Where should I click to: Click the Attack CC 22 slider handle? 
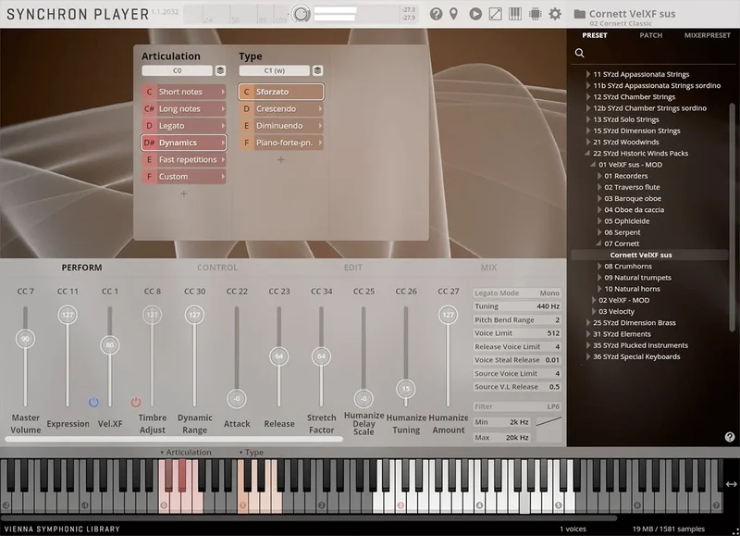pos(237,399)
